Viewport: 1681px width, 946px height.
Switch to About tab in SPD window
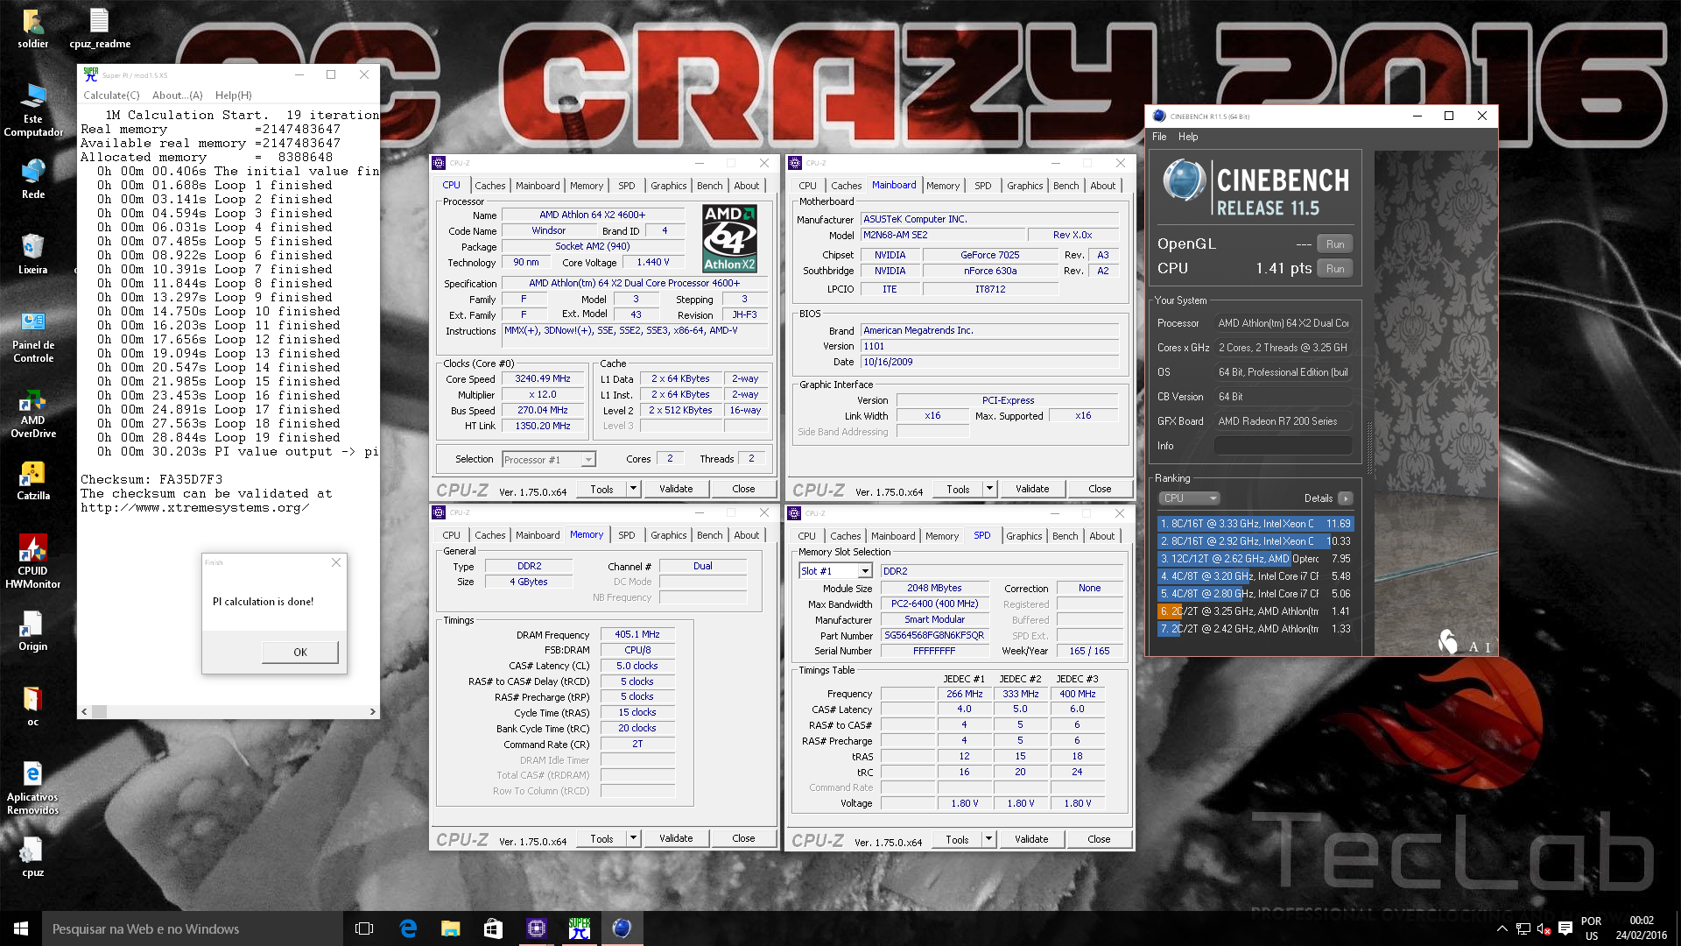tap(1102, 536)
